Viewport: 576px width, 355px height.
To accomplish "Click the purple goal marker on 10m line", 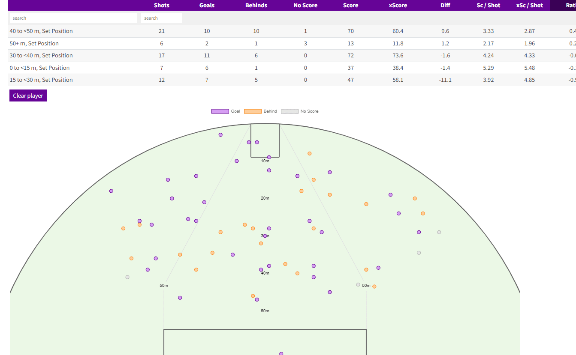I will click(269, 157).
